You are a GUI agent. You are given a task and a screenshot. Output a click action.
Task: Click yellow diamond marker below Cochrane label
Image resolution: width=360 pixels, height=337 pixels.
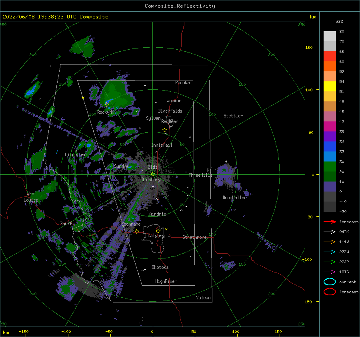point(137,231)
